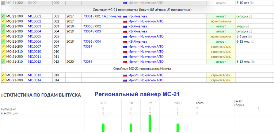Open the 73057 registration link
Viewport: 274px width, 133px height.
88,47
